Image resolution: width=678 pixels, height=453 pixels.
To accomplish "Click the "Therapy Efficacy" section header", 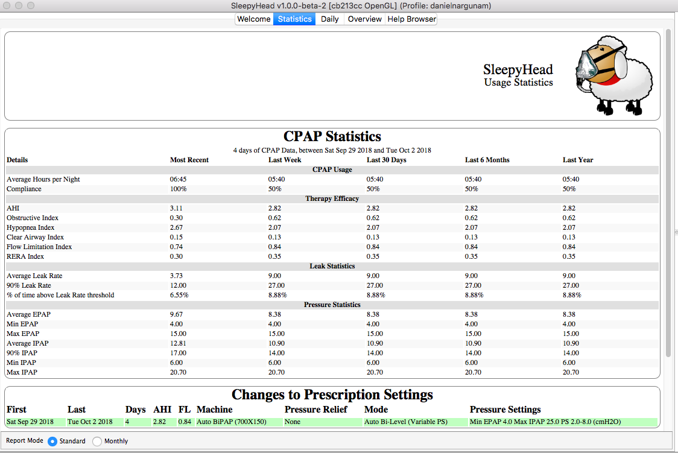I will 332,198.
